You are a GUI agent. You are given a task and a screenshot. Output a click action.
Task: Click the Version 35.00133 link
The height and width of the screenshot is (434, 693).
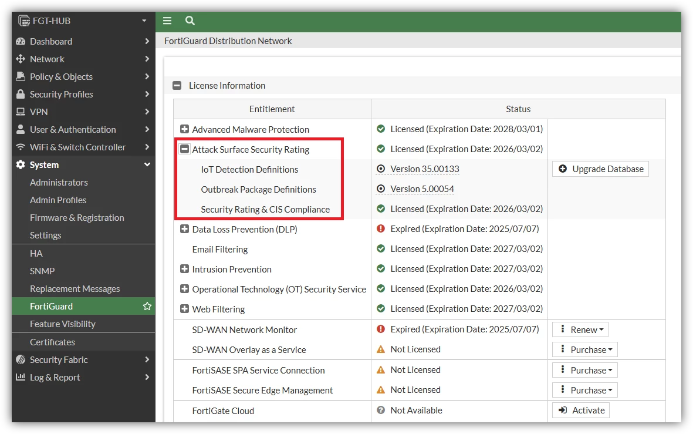[425, 169]
